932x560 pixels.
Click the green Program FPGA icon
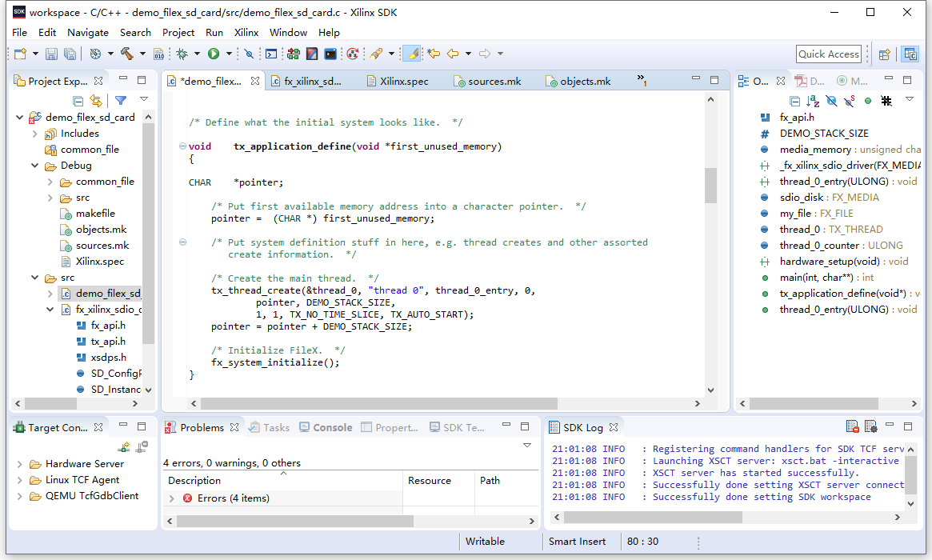click(293, 54)
